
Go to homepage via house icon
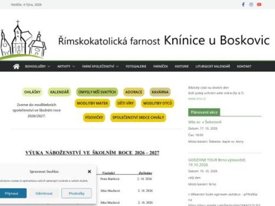point(16,66)
